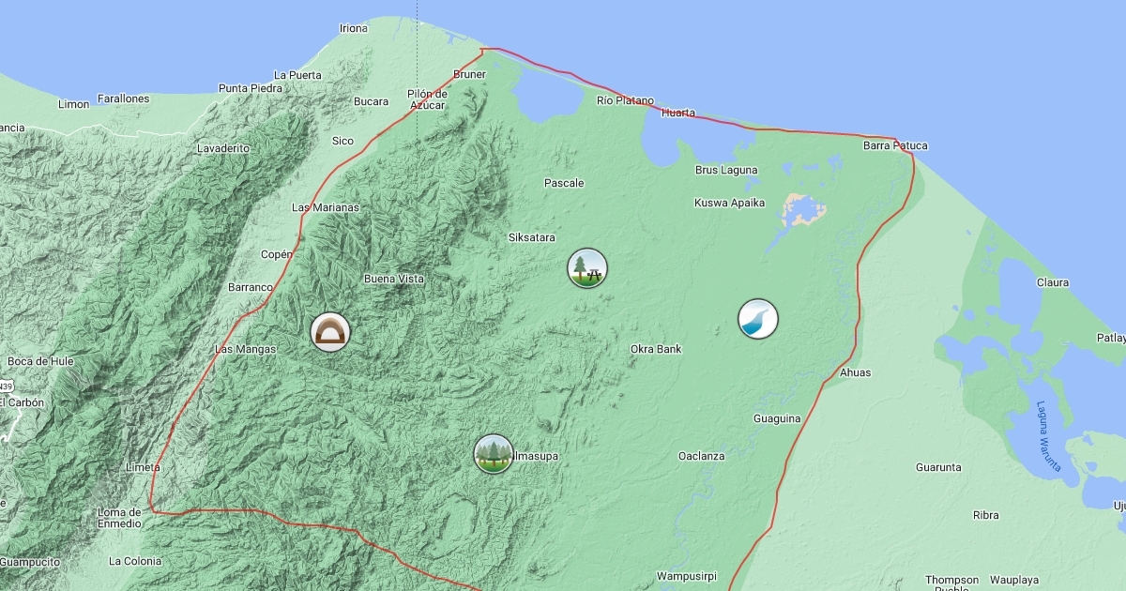Screen dimensions: 1126x591
Task: Open the blue river wave marker
Action: tap(757, 319)
